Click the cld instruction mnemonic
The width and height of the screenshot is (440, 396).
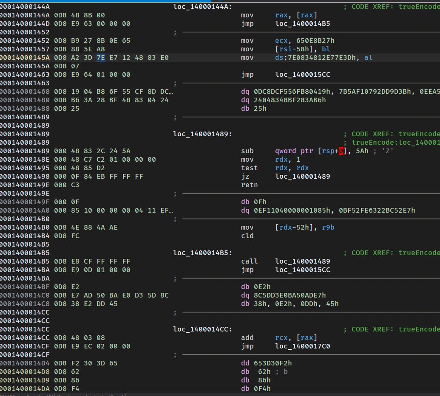click(x=247, y=236)
